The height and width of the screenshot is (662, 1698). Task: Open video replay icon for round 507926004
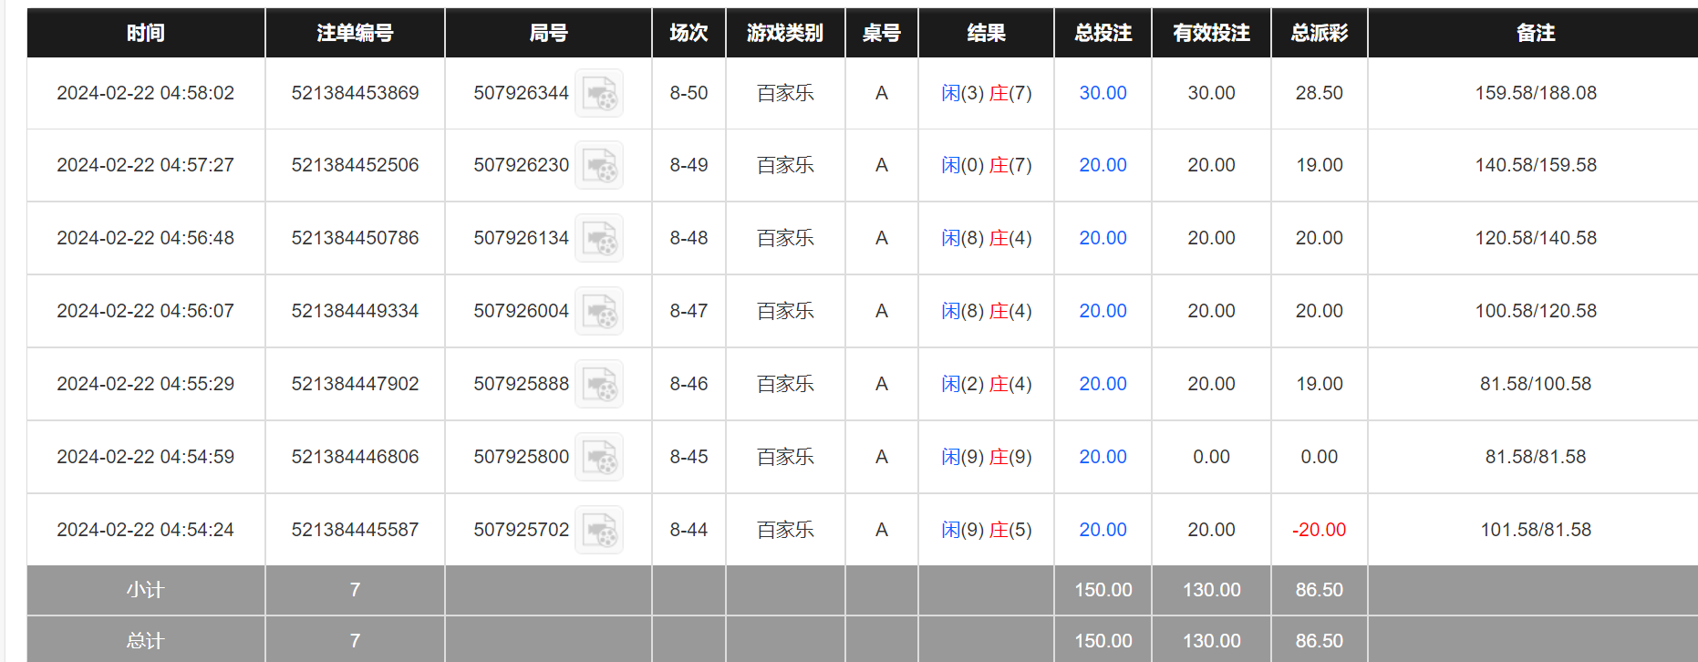point(599,311)
